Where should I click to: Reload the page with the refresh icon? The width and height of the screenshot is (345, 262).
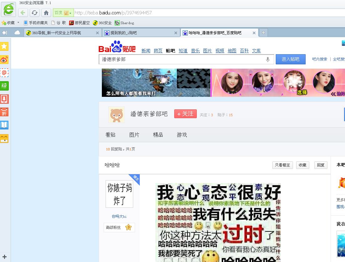tap(34, 13)
